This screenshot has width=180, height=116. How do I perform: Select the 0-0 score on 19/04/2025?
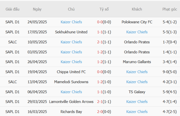click(x=100, y=72)
